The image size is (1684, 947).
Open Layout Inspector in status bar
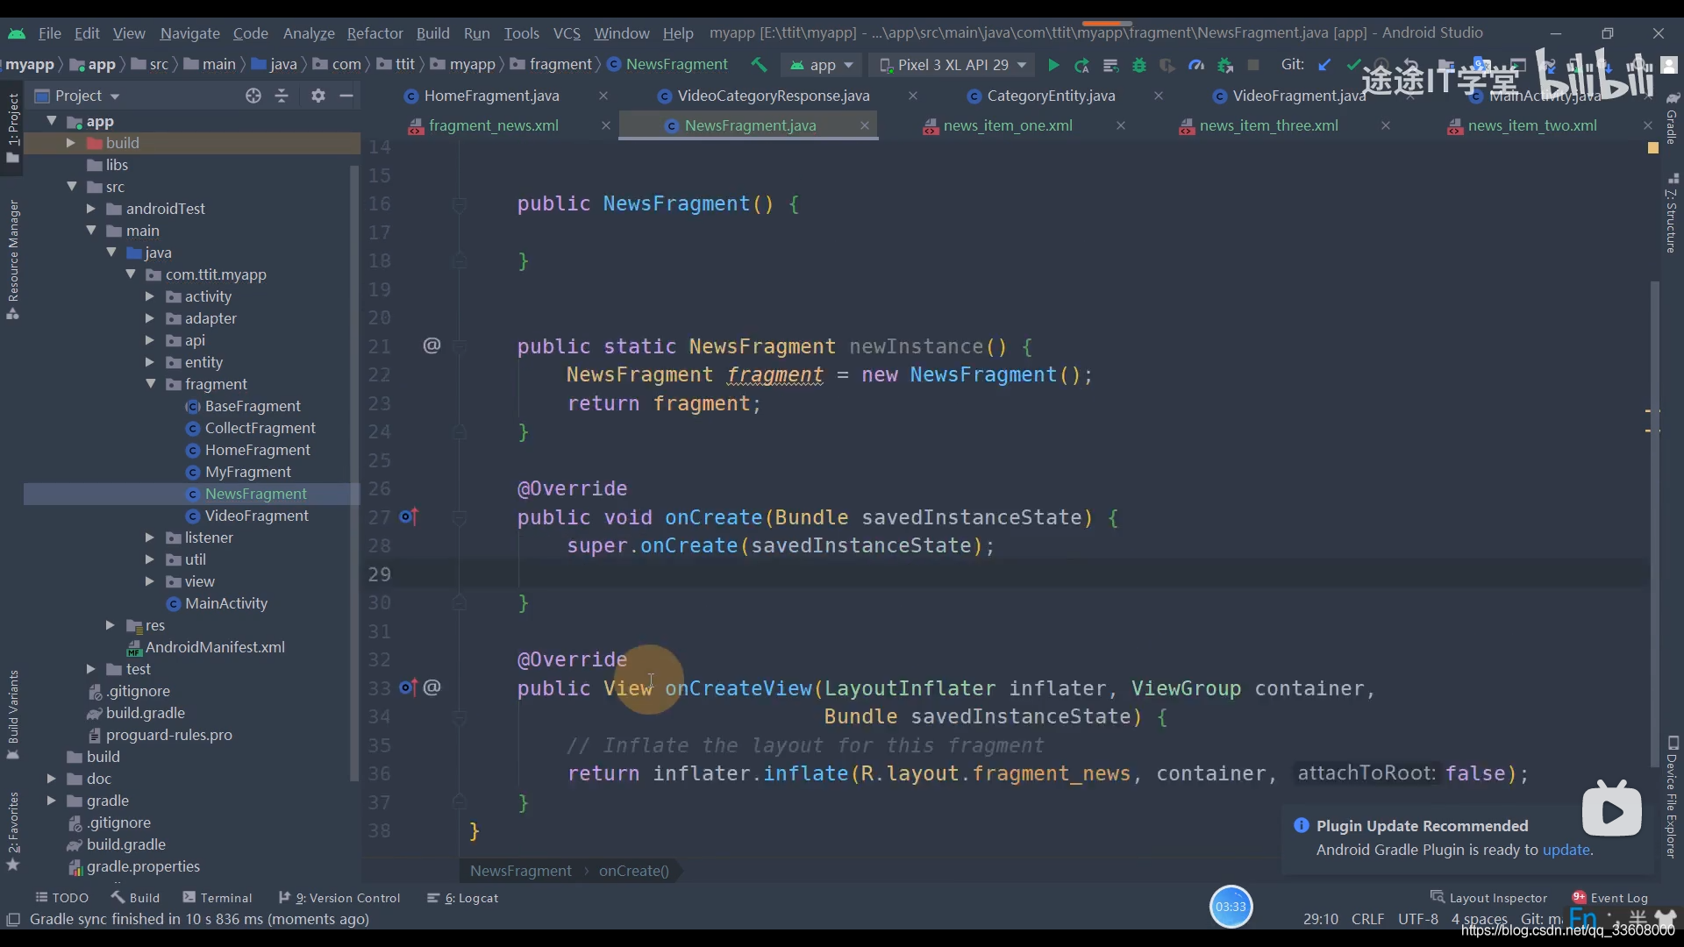(x=1488, y=898)
